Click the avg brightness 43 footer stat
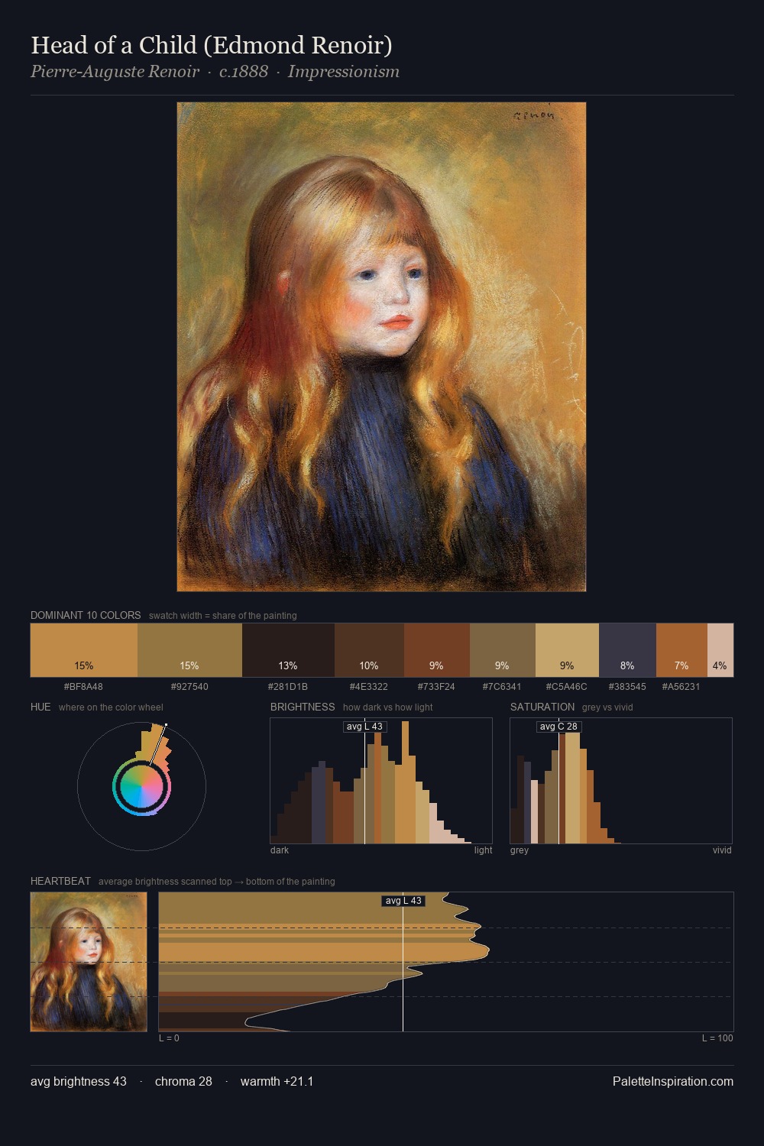 click(x=79, y=1081)
